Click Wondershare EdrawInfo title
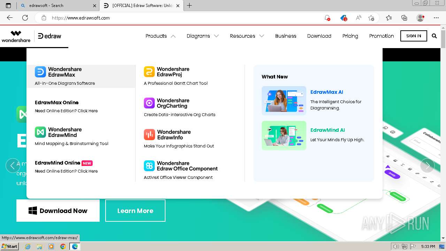 174,135
